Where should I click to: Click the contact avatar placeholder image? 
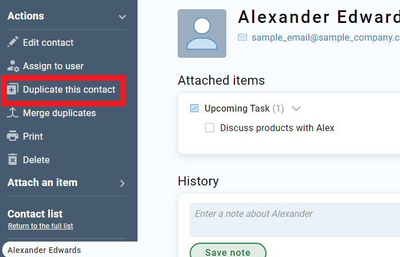click(x=202, y=33)
